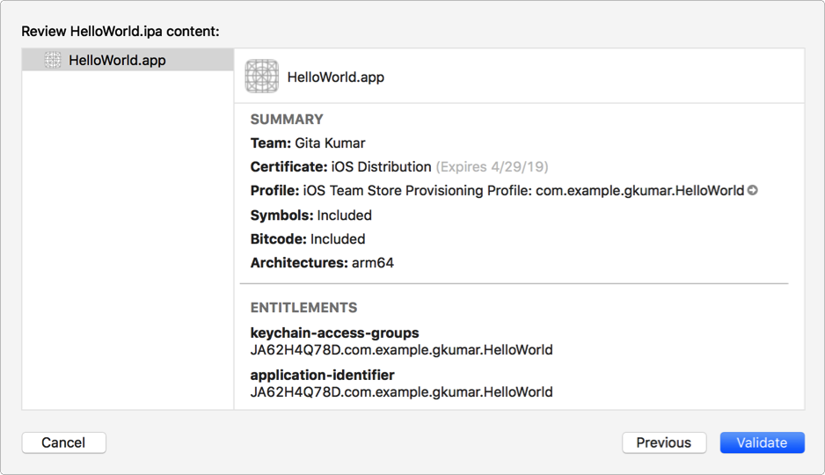Click the ENTITLEMENTS section heading
825x475 pixels.
[x=303, y=308]
